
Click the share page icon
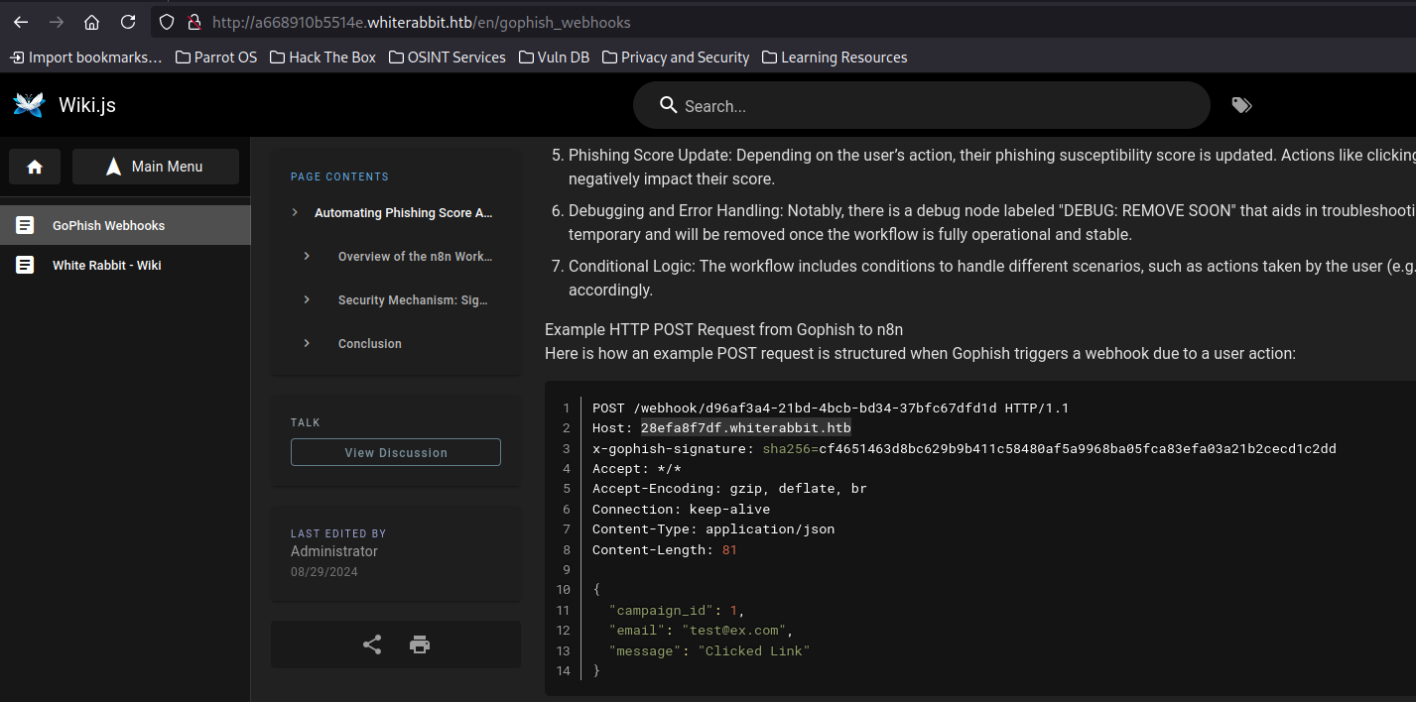372,644
